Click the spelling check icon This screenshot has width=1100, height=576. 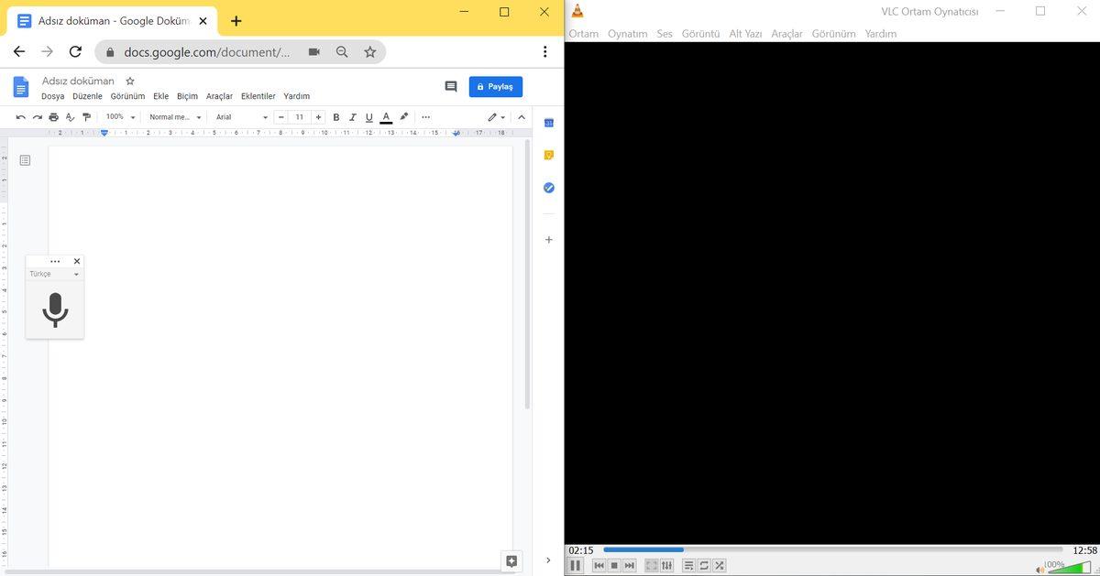click(70, 117)
